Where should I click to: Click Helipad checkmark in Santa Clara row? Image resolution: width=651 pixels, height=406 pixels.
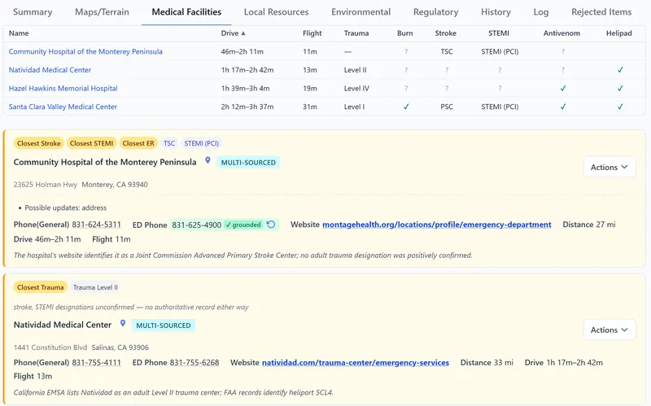pos(620,107)
